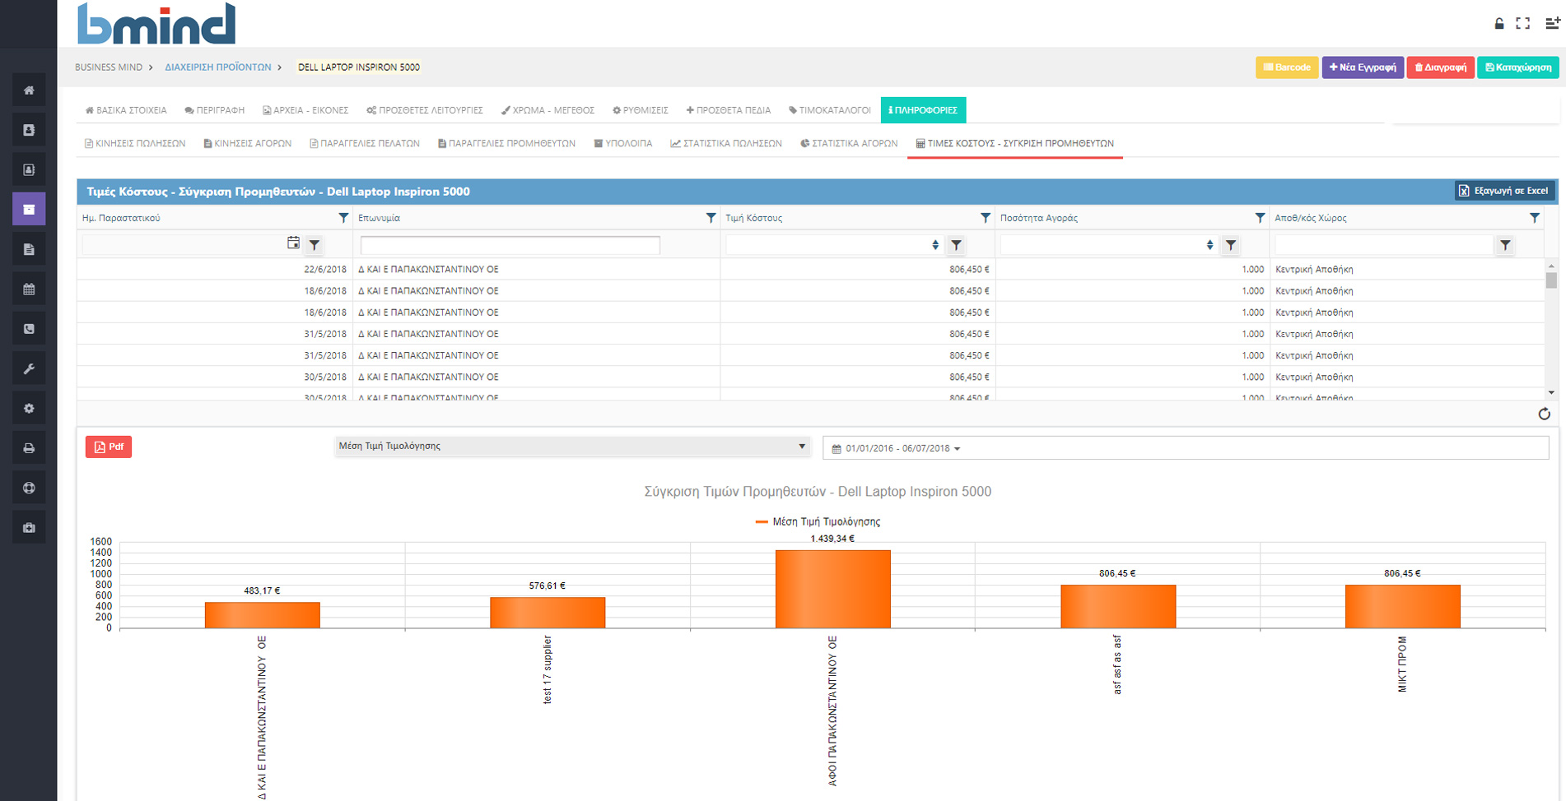The width and height of the screenshot is (1566, 801).
Task: Switch to ΤΙΜΟΚΑΤΑΛΟΓΟΙ tab
Action: click(830, 110)
